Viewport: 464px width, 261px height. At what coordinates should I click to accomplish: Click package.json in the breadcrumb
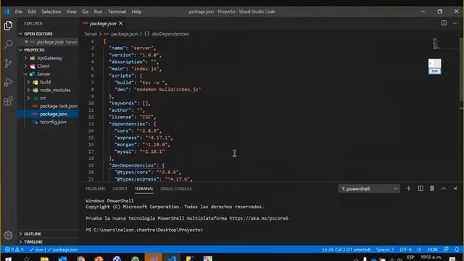click(x=124, y=34)
